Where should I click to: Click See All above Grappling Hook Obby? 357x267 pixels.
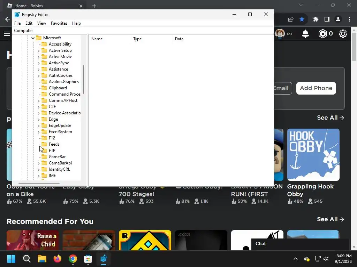pos(331,118)
